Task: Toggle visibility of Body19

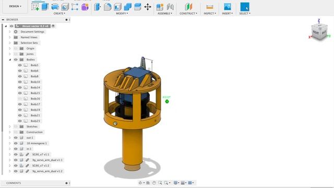Action: click(20, 110)
